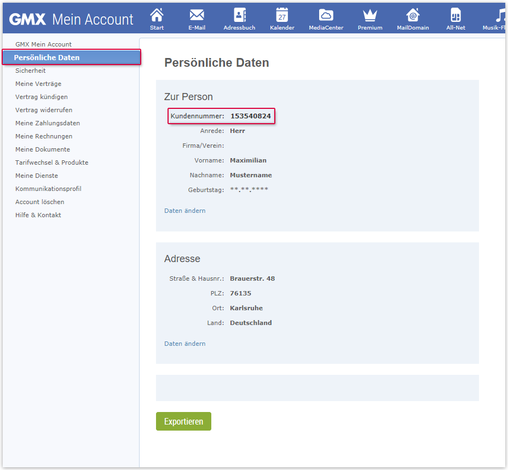This screenshot has height=470, width=508.
Task: Open the Kalender icon
Action: click(282, 15)
